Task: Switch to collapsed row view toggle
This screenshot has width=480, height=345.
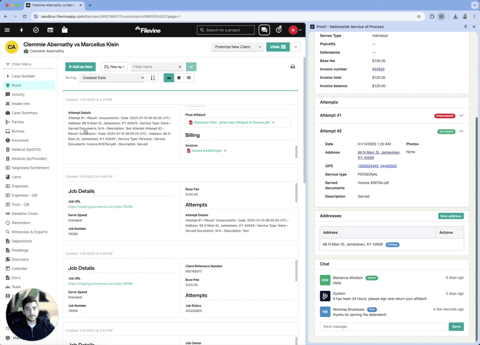Action: pos(169,78)
